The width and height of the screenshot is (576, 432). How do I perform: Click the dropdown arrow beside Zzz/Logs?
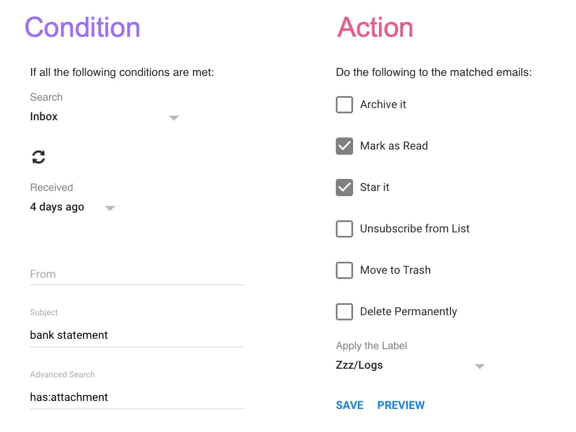[x=479, y=366]
